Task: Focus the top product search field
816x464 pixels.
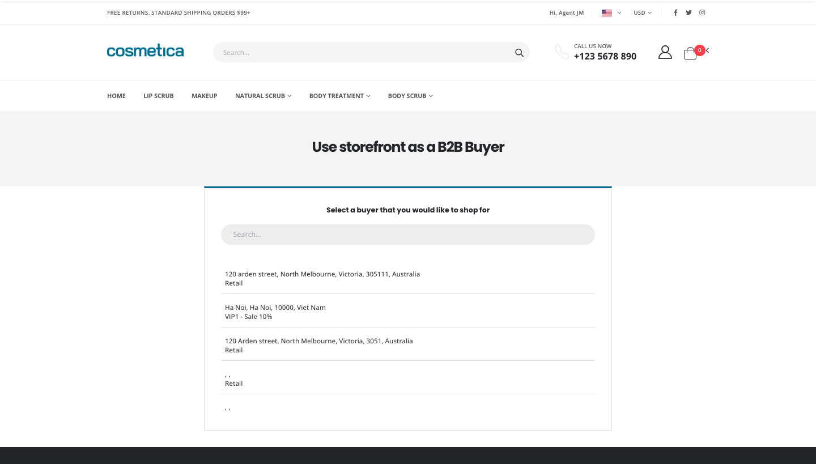Action: coord(363,53)
